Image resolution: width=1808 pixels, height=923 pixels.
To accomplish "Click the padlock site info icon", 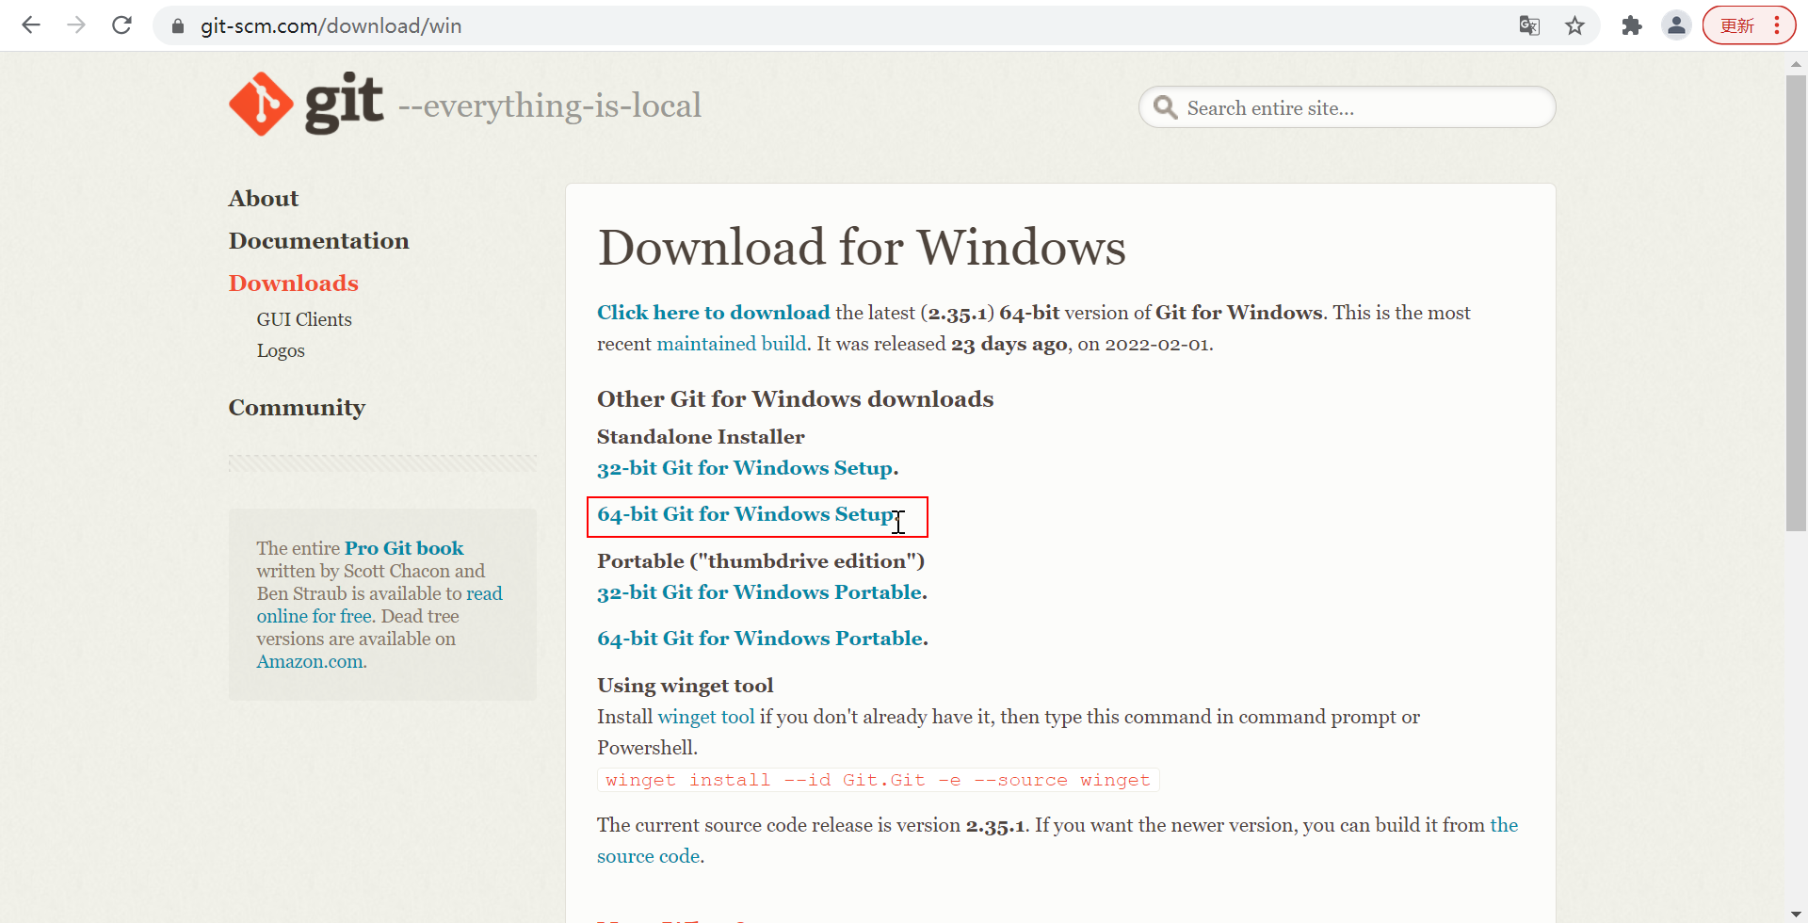I will [x=178, y=26].
